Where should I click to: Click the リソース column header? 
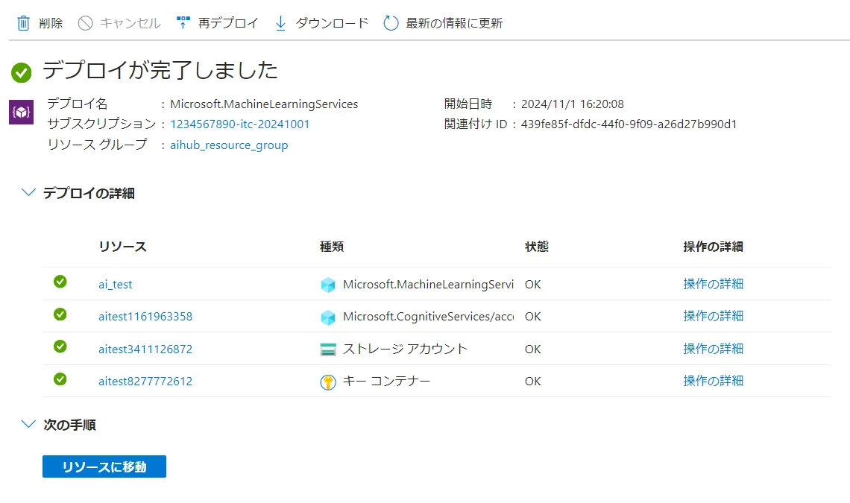click(122, 247)
